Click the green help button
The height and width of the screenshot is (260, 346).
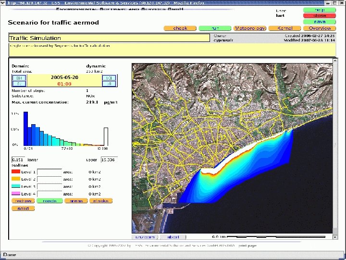coord(320,10)
